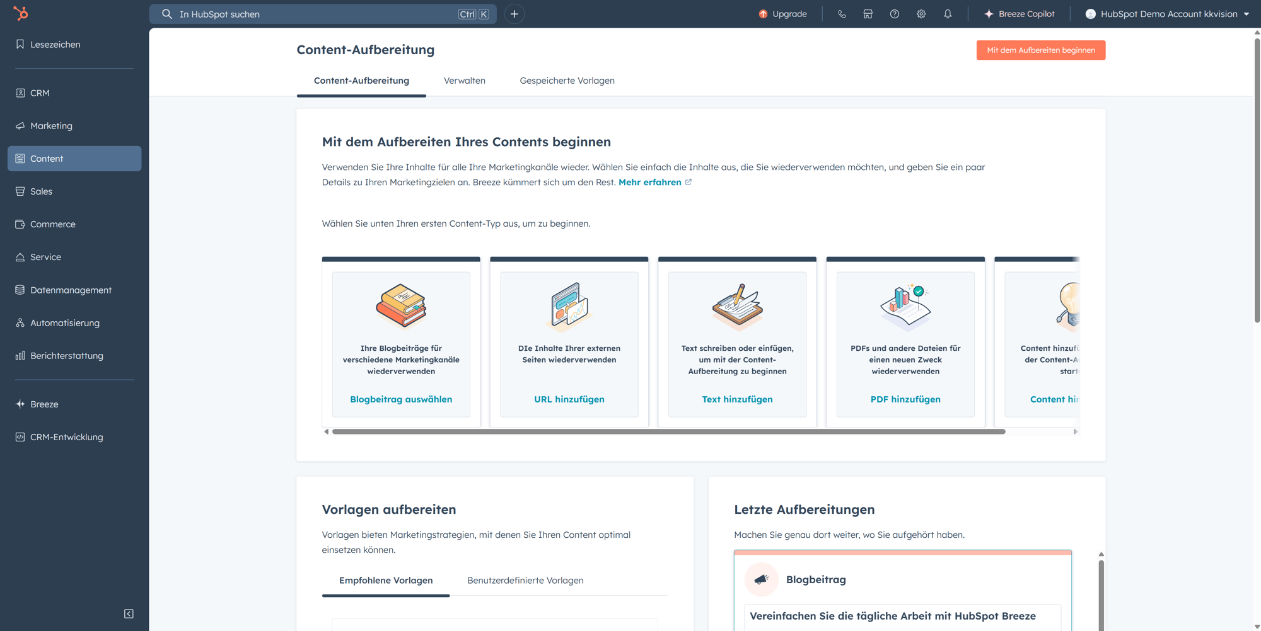1261x631 pixels.
Task: Click the PDF chart illustration
Action: [x=905, y=307]
